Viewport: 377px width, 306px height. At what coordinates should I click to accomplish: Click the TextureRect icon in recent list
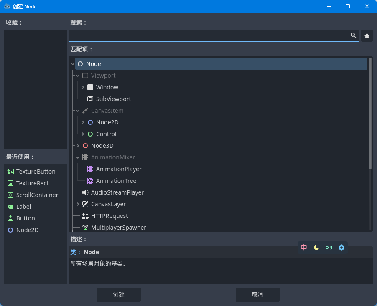pos(10,183)
